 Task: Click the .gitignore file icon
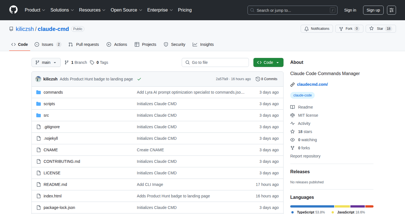click(x=39, y=127)
